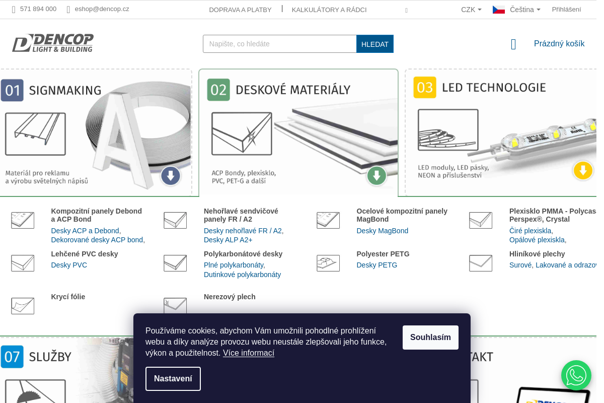Open the CZK currency dropdown
Image resolution: width=604 pixels, height=403 pixels.
(x=471, y=10)
